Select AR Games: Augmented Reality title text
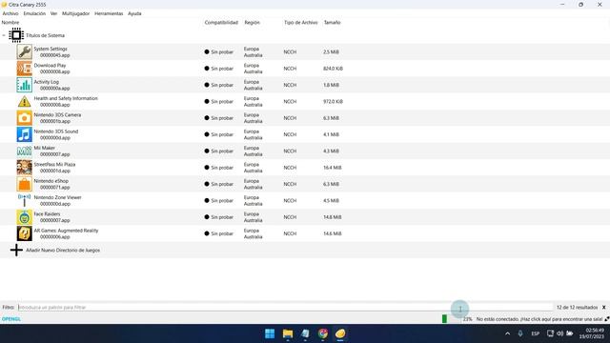This screenshot has width=610, height=343. 66,231
